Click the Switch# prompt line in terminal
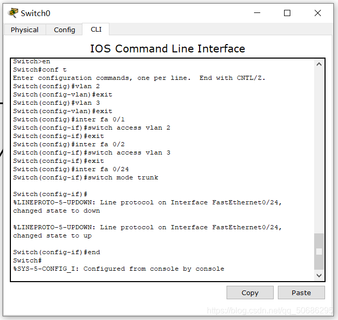This screenshot has width=338, height=320. coord(27,260)
